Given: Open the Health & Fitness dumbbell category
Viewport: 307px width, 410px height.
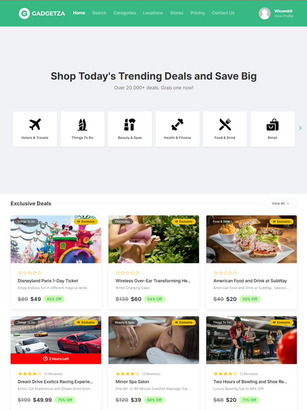Looking at the screenshot, I should click(x=178, y=129).
